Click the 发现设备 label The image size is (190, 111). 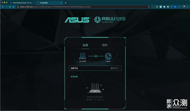pos(74,77)
